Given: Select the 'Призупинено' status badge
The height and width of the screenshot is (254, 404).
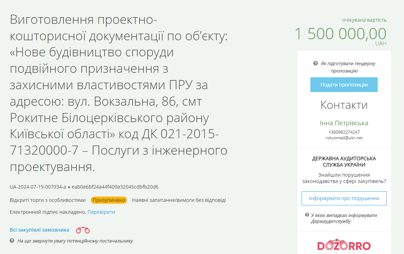Looking at the screenshot, I should 109,200.
